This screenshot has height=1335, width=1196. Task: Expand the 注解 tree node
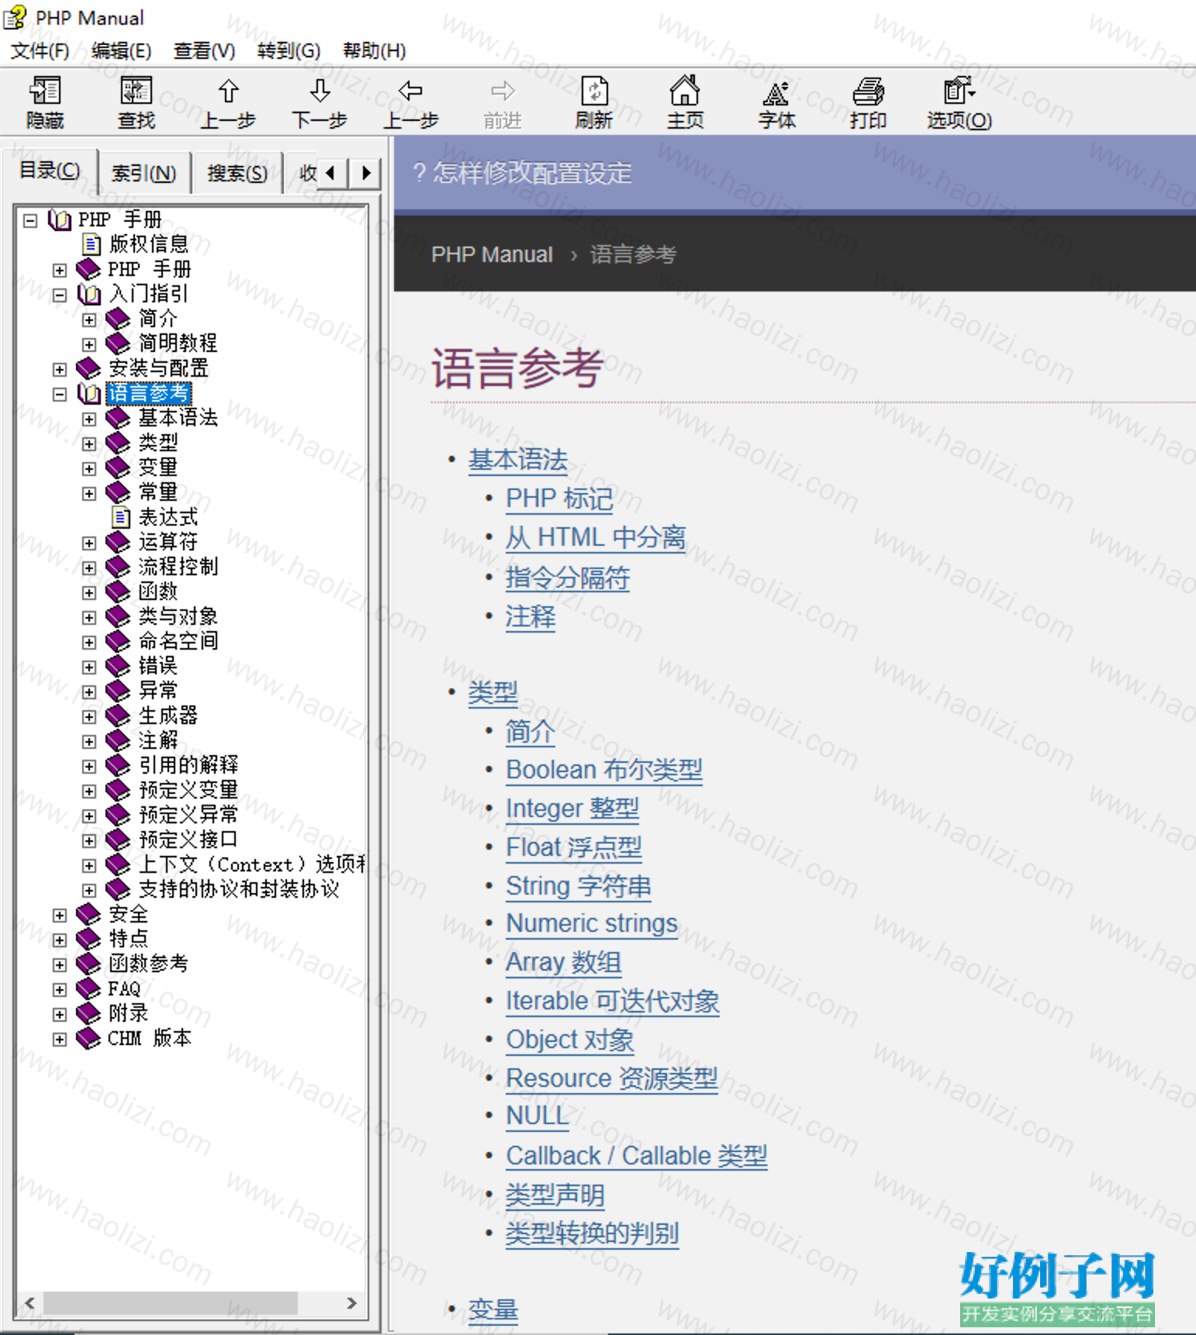pos(89,742)
